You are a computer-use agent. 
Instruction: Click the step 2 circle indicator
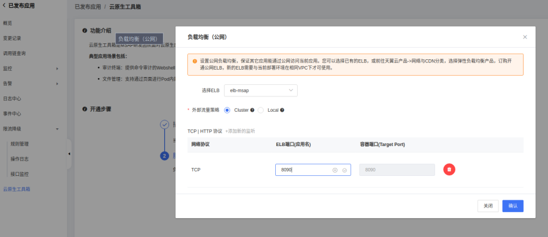[164, 156]
